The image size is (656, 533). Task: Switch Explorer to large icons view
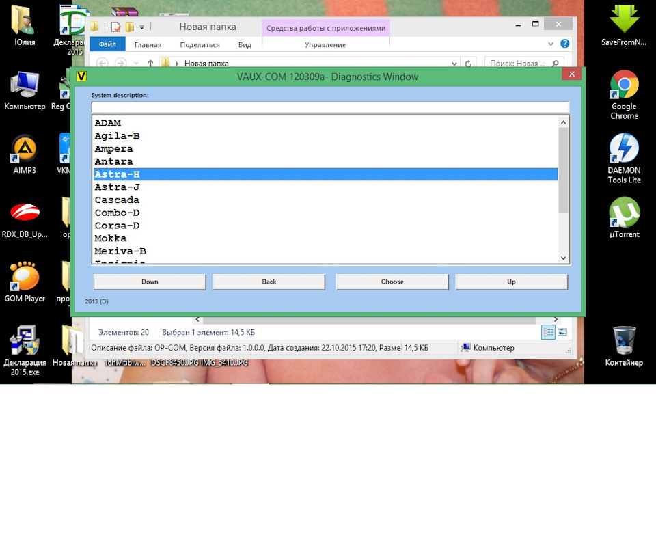[x=562, y=332]
